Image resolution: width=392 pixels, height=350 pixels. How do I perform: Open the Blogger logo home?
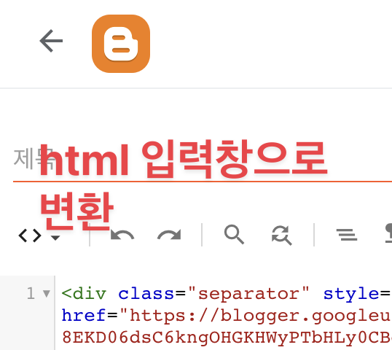click(121, 44)
